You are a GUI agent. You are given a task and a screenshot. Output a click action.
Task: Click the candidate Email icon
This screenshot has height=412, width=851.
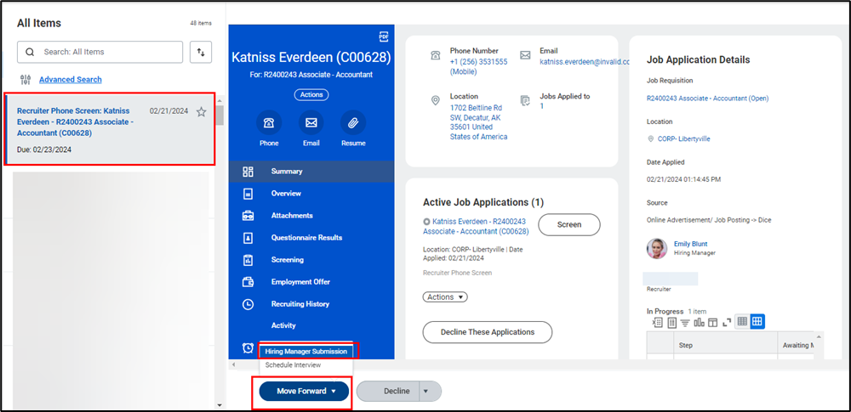(311, 122)
